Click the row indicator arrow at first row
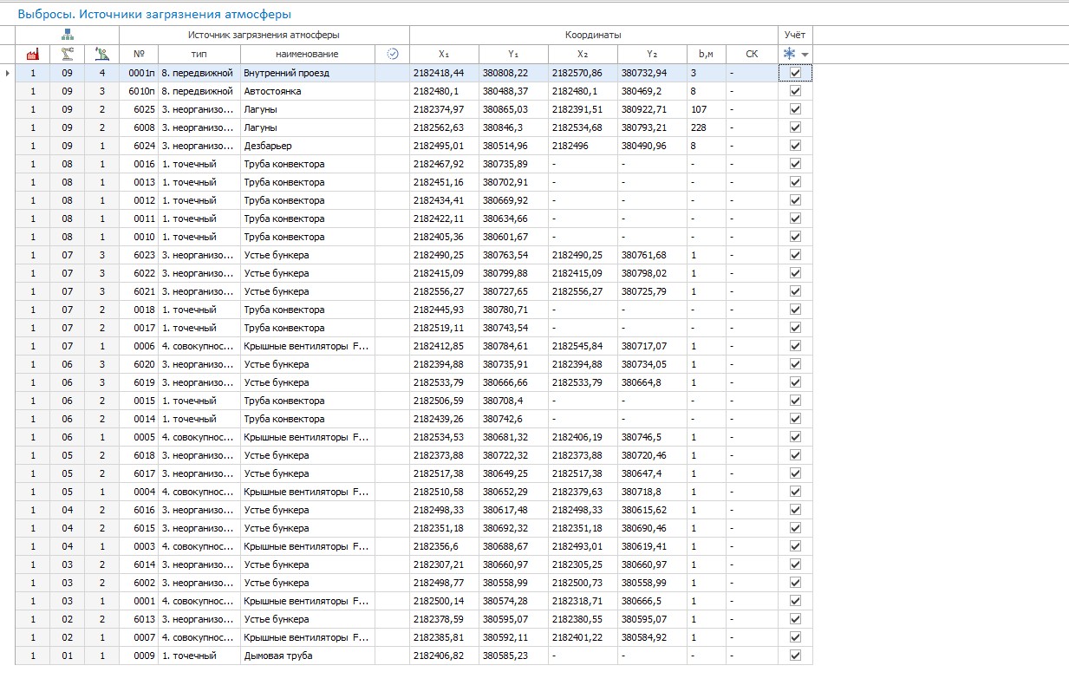The image size is (1069, 698). pos(8,73)
